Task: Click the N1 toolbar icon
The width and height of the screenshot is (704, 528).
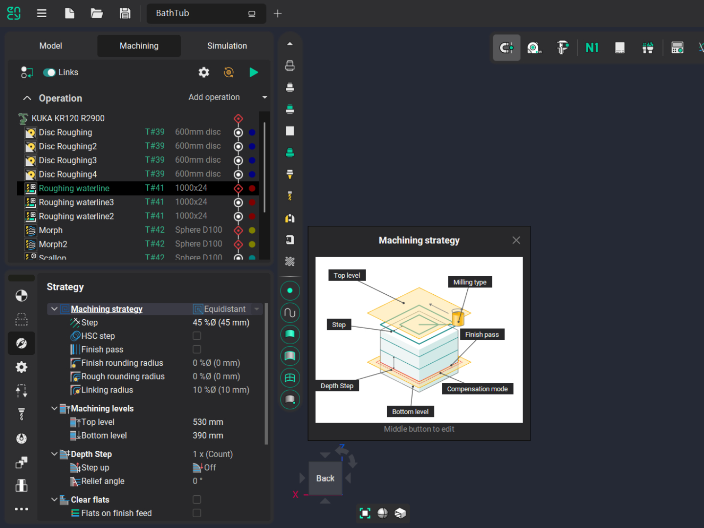Action: click(592, 47)
